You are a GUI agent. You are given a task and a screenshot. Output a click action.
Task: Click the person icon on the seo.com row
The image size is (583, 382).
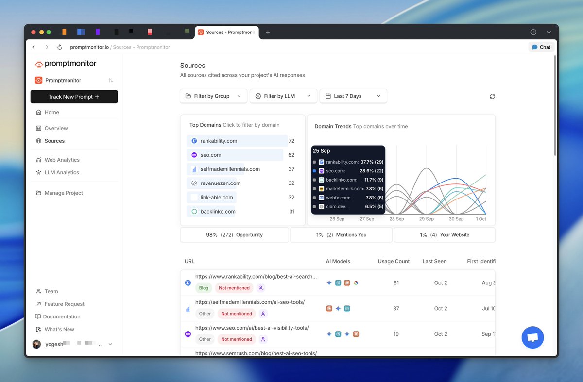point(263,339)
